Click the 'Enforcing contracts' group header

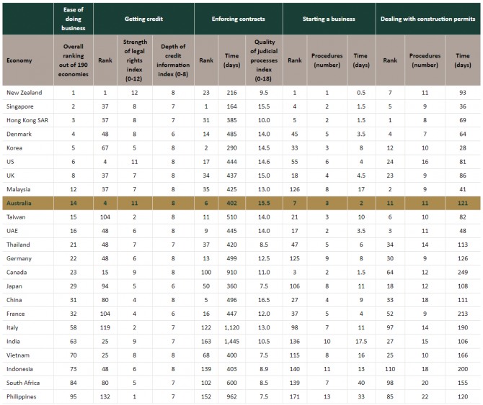point(236,17)
